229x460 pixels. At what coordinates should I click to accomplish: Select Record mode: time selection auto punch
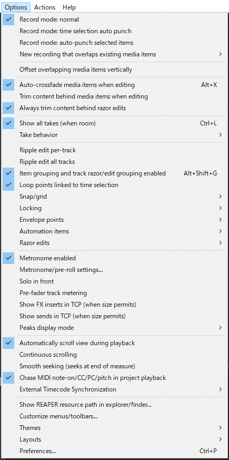pyautogui.click(x=114, y=31)
